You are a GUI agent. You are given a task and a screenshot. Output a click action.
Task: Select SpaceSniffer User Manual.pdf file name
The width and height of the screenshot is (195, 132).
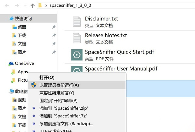pyautogui.click(x=121, y=68)
